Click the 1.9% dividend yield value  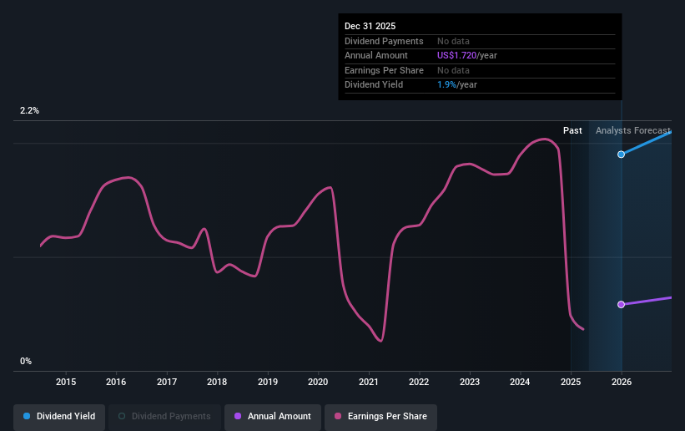(446, 85)
